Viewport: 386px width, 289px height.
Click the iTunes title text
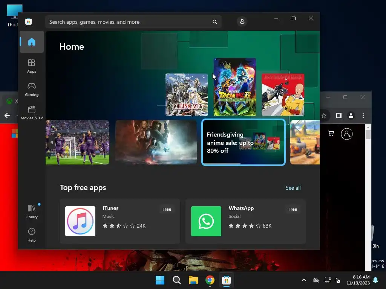(110, 208)
